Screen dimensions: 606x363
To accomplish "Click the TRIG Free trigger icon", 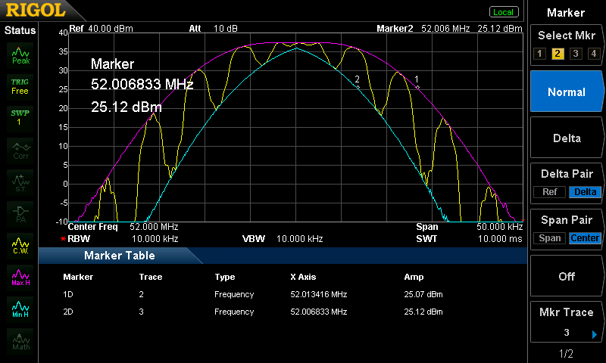I will [x=20, y=86].
